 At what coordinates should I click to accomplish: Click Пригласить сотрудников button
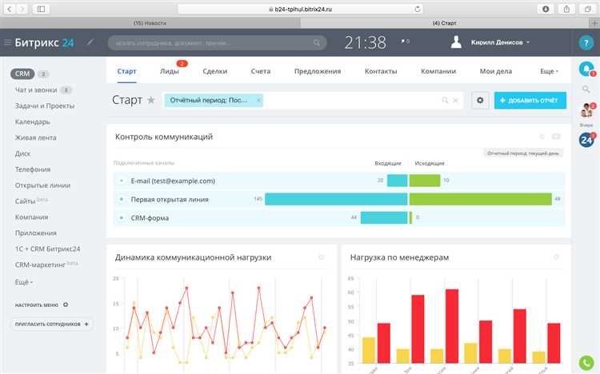tap(51, 324)
